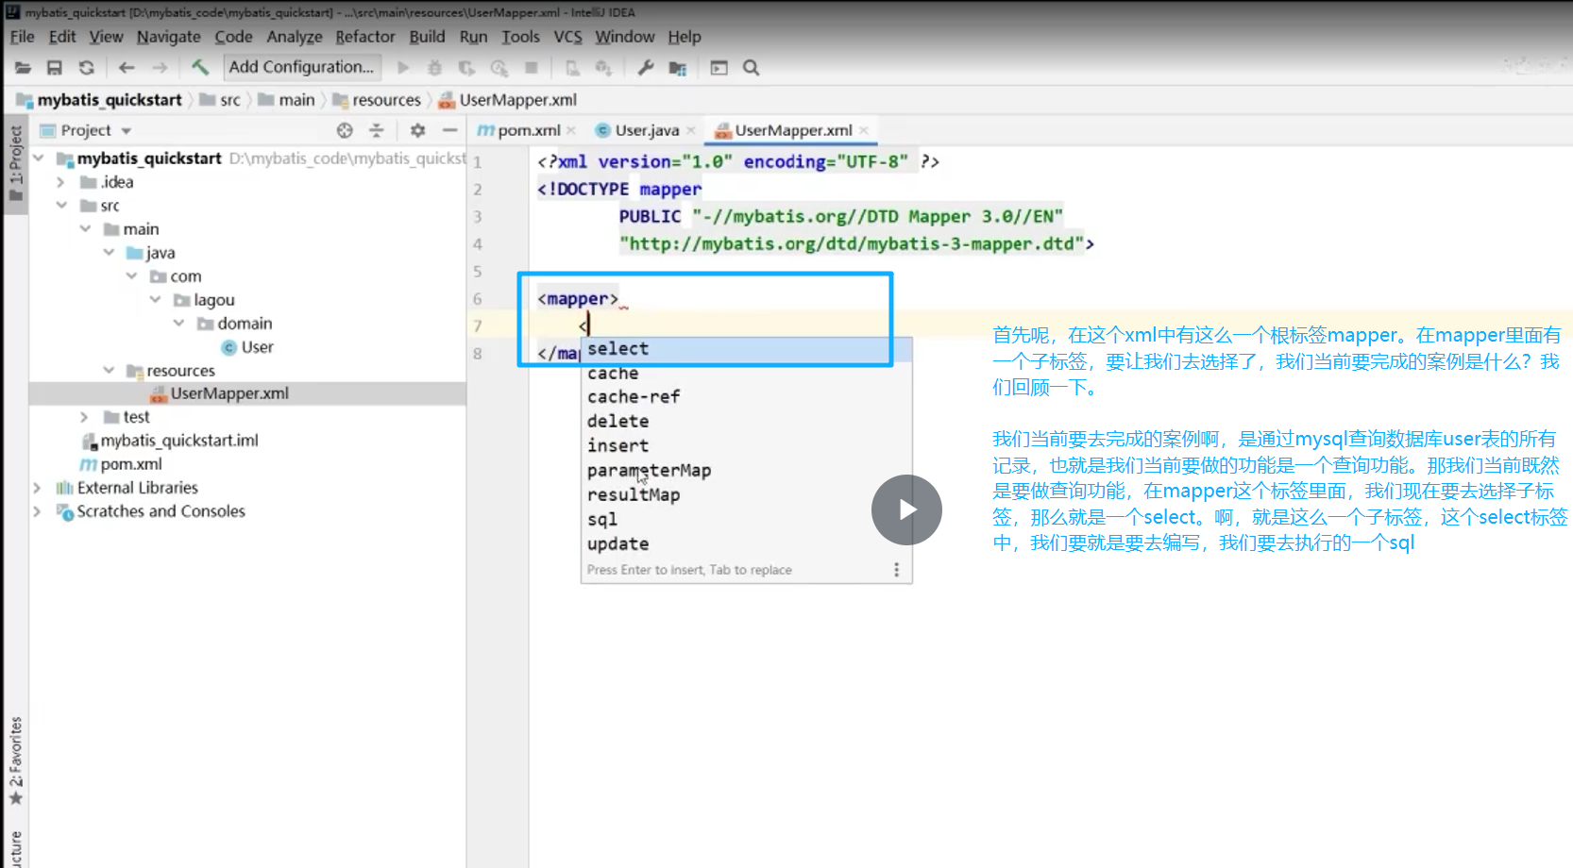Screen dimensions: 1573x868
Task: Open the Navigate menu
Action: [x=169, y=37]
